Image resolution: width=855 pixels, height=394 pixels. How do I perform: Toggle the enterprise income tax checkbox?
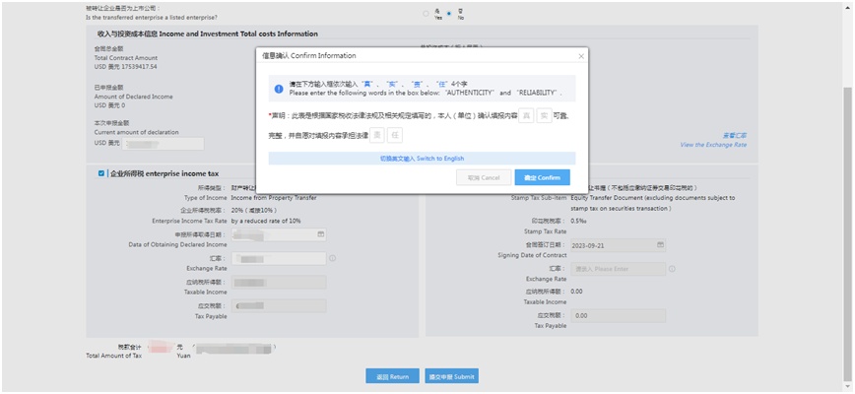(102, 173)
